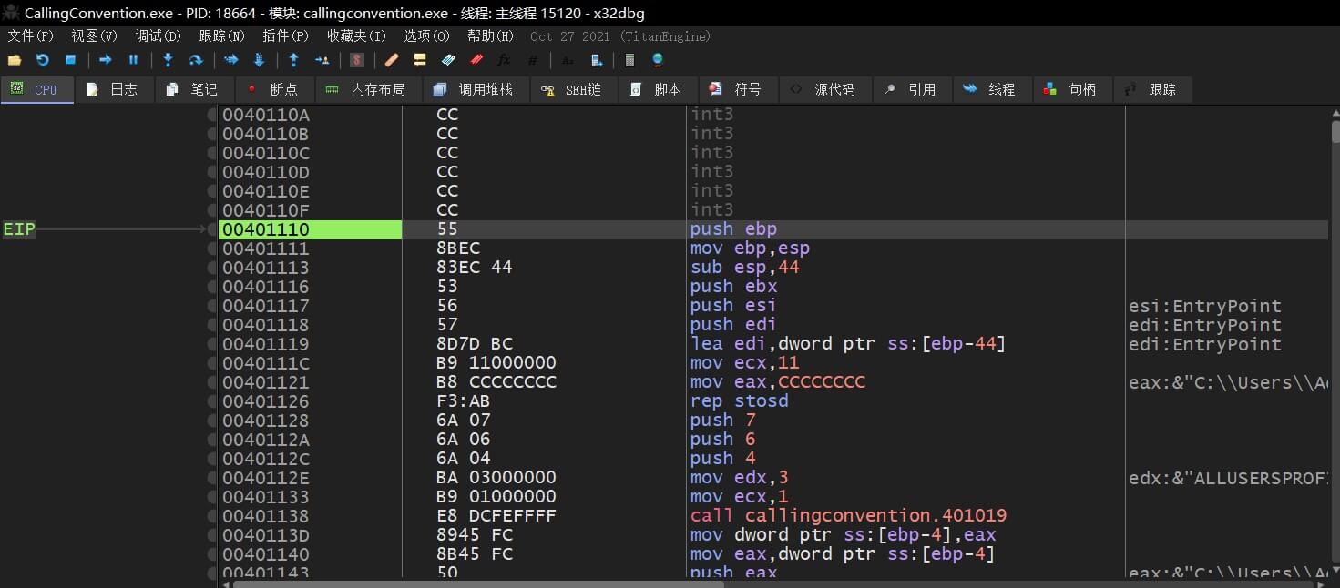Toggle breakpoint bullet at address 00401110

[212, 229]
